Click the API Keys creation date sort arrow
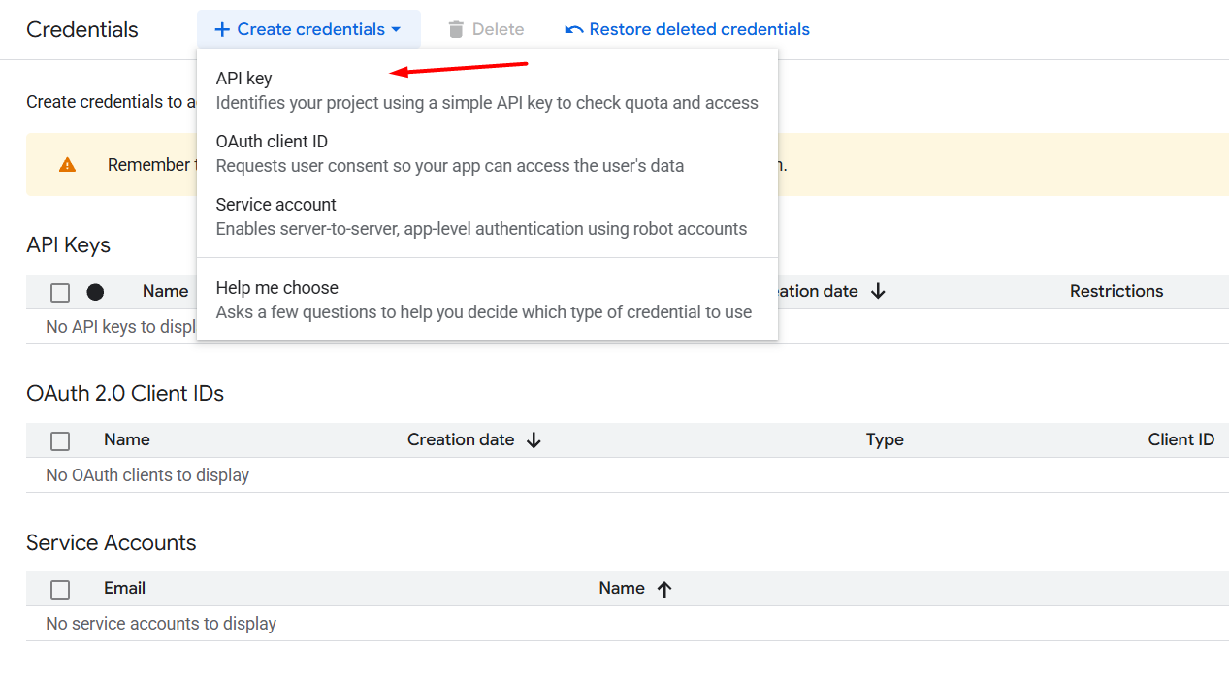1229x681 pixels. [x=878, y=292]
